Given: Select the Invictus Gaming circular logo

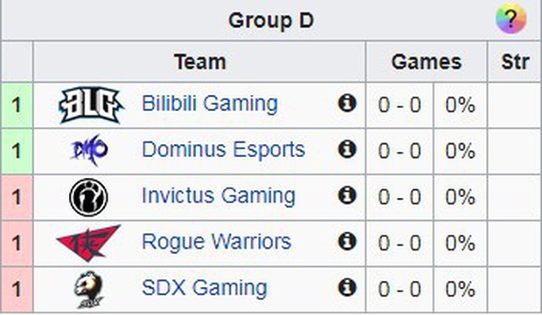Looking at the screenshot, I should [x=89, y=197].
